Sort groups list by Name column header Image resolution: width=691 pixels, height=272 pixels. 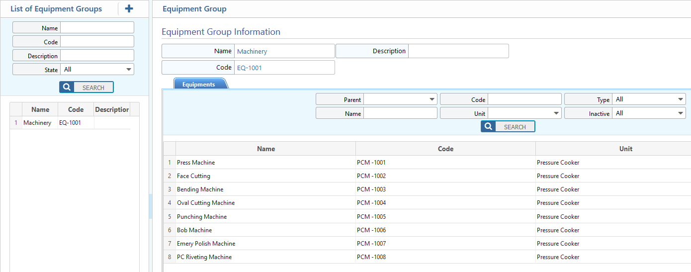pyautogui.click(x=40, y=109)
